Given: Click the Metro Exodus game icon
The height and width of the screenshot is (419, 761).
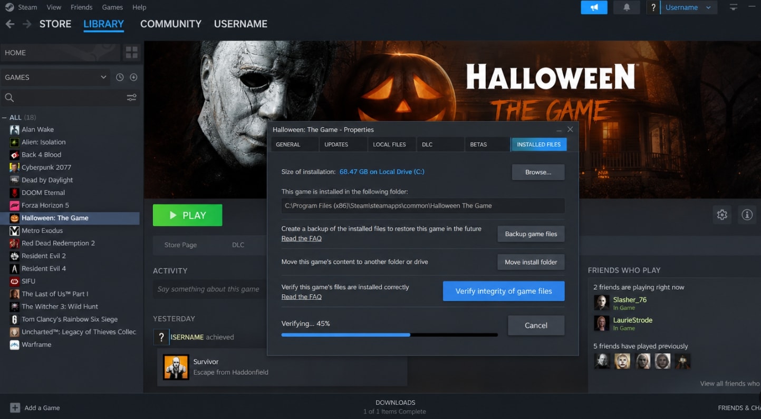Looking at the screenshot, I should click(x=14, y=231).
